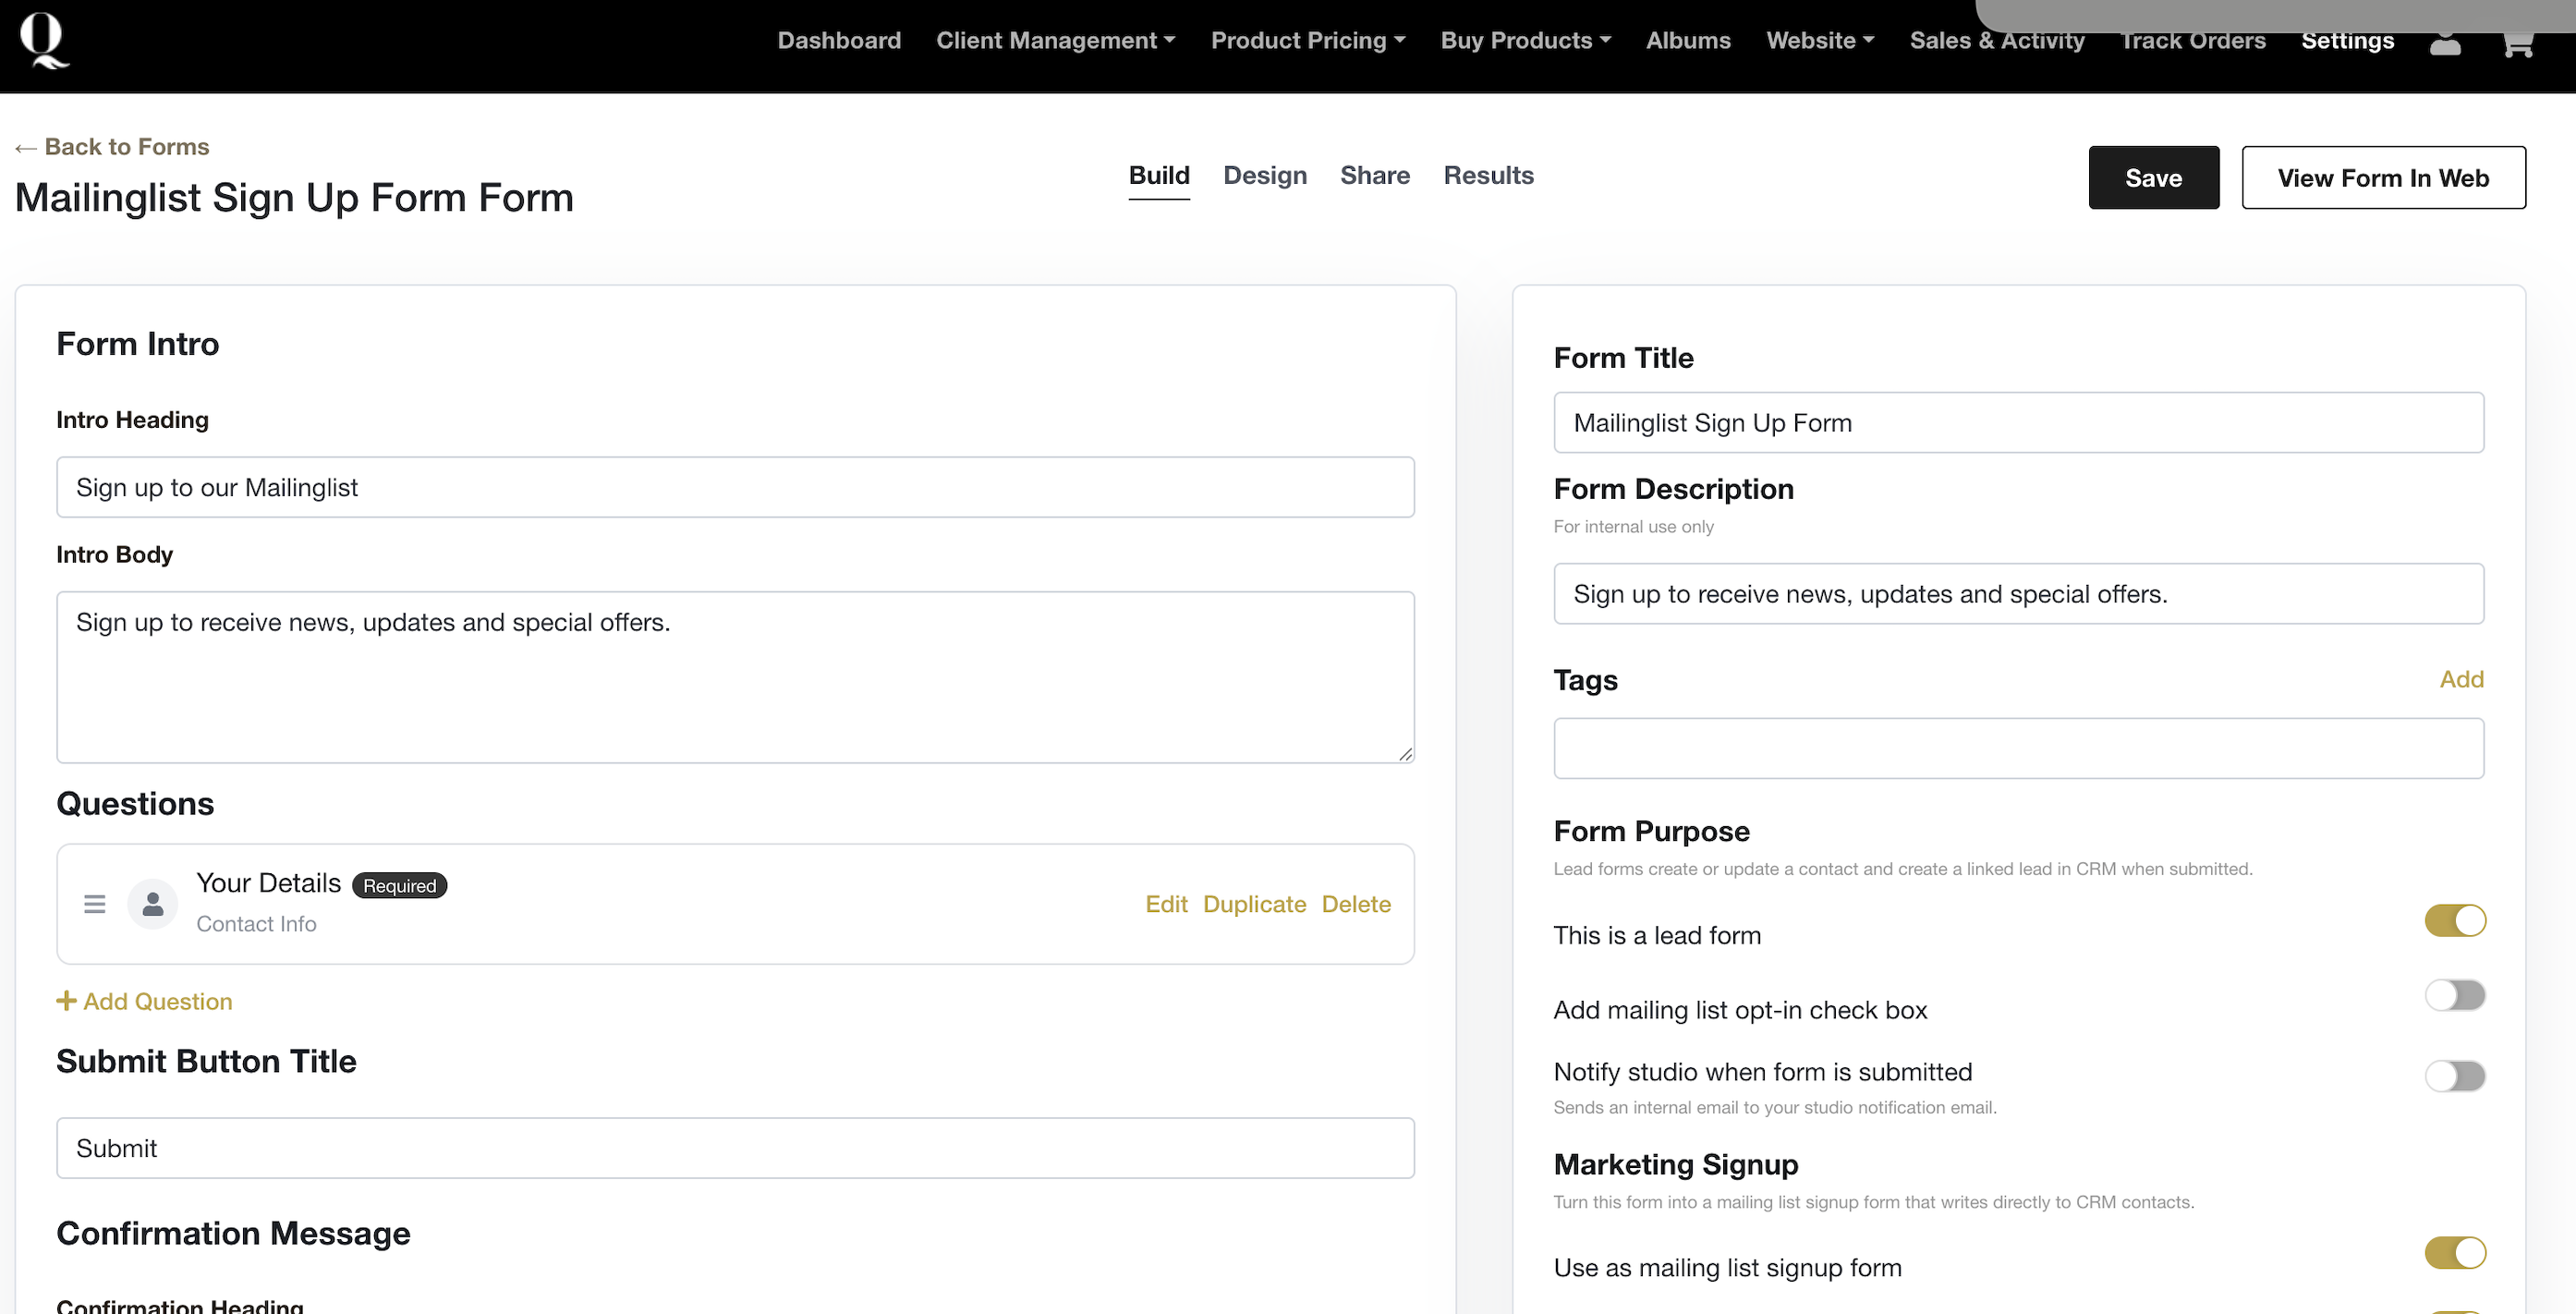Click the Intro Body resize grip
The width and height of the screenshot is (2576, 1314).
[1405, 754]
